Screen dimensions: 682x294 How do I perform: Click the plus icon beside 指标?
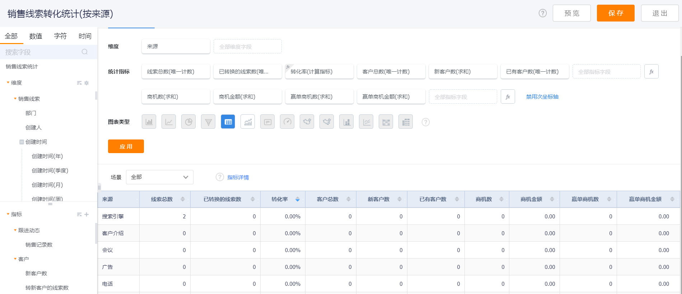(x=87, y=214)
